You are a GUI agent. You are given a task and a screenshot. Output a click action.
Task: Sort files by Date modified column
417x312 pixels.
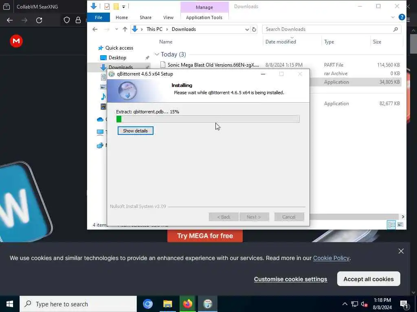tap(281, 42)
